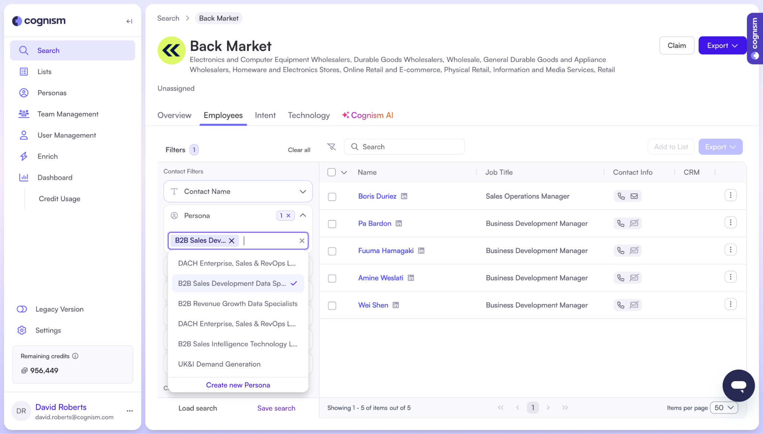Open the chat support bubble

(738, 385)
